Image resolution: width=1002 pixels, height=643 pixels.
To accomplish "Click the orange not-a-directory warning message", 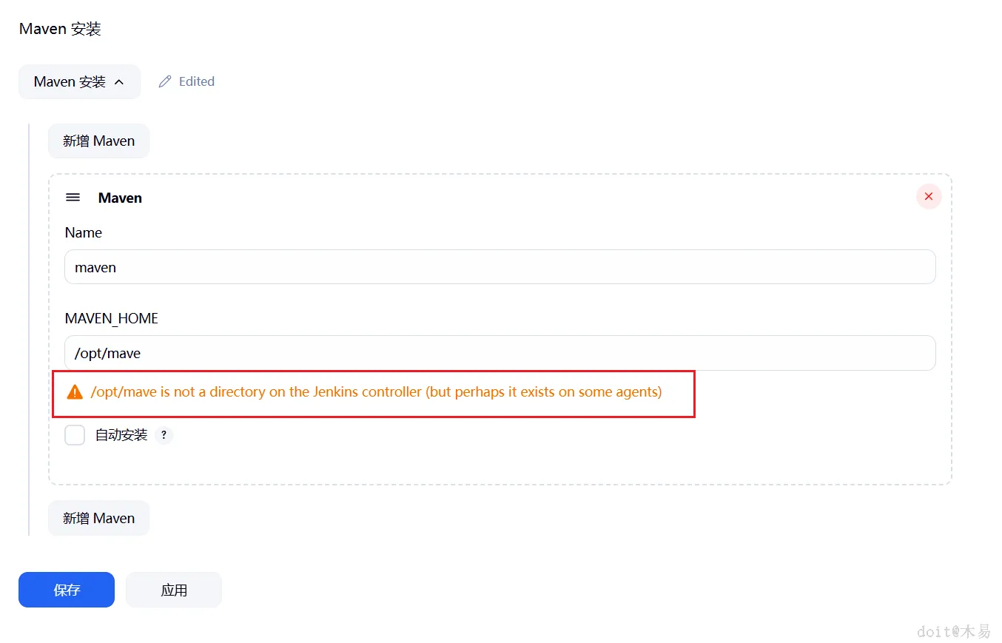I will pos(376,392).
